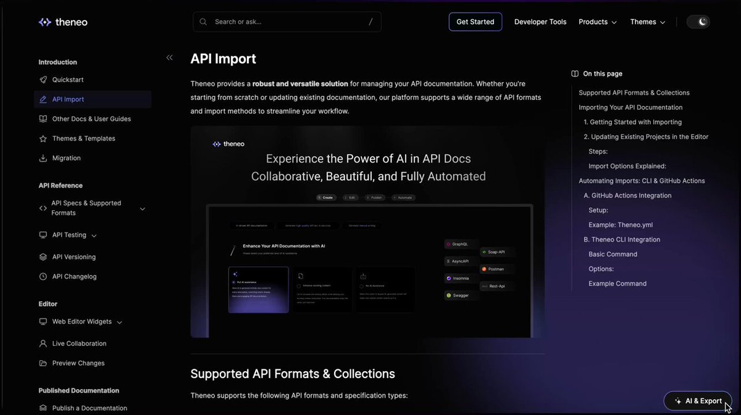Viewport: 741px width, 415px height.
Task: Jump to Steps: section
Action: point(598,152)
